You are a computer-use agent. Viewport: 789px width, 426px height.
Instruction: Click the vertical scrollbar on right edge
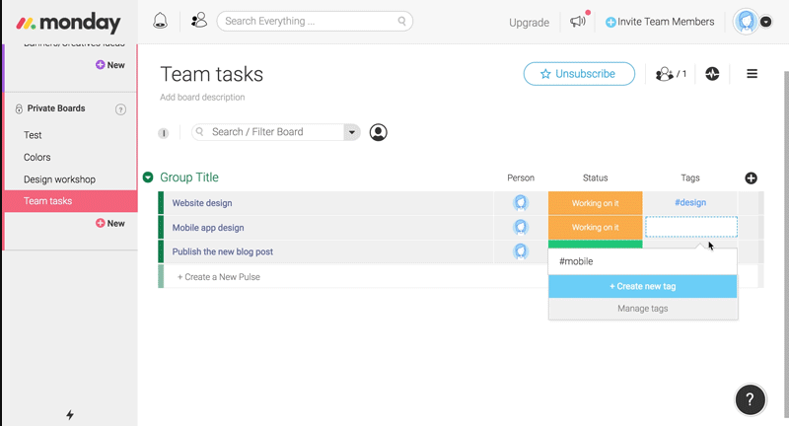(786, 244)
